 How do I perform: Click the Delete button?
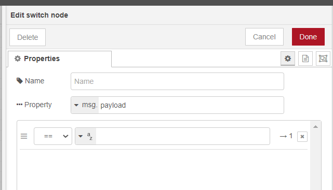coord(28,37)
